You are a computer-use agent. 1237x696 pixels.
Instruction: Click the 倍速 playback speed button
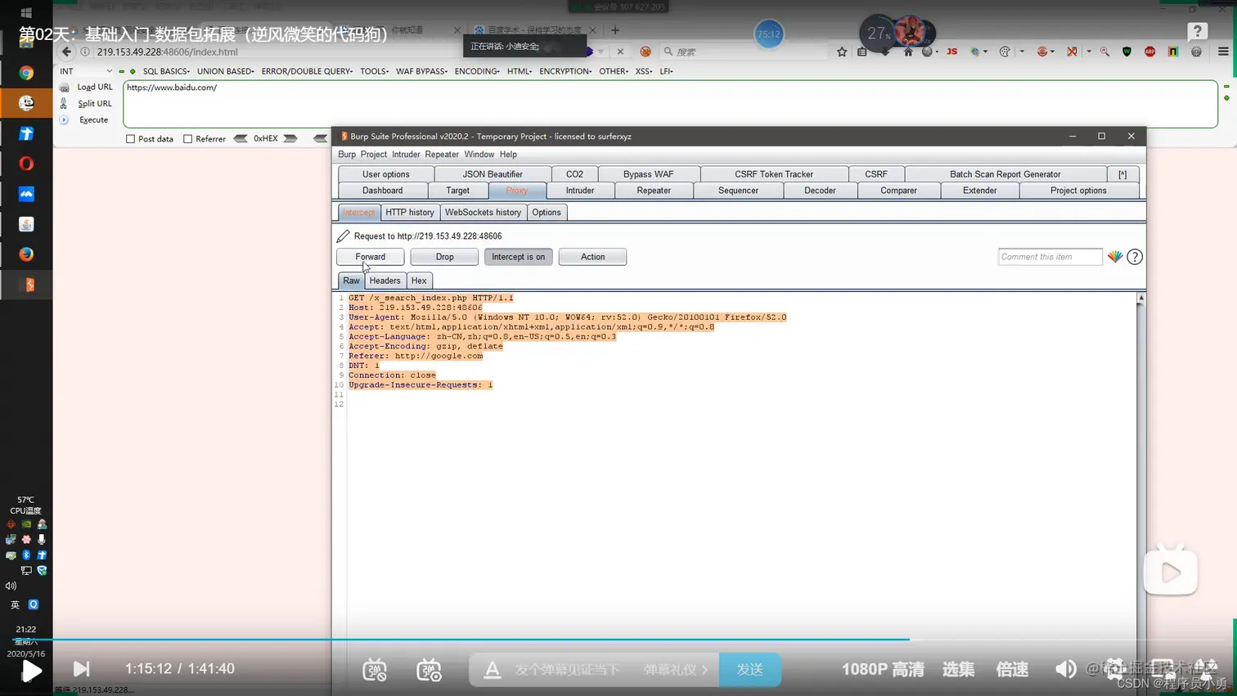point(1011,670)
